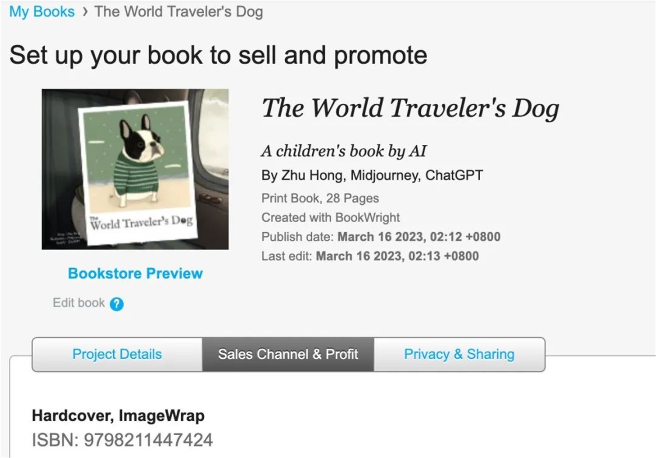Open the My Books breadcrumb link
The width and height of the screenshot is (656, 458).
tap(42, 12)
